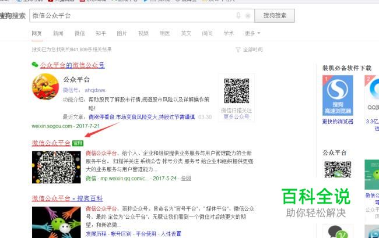
Task: Open the article 微涨停看盘 市场变盘风险变大
Action: tap(142, 117)
